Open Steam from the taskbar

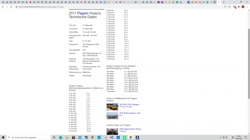pos(86,138)
